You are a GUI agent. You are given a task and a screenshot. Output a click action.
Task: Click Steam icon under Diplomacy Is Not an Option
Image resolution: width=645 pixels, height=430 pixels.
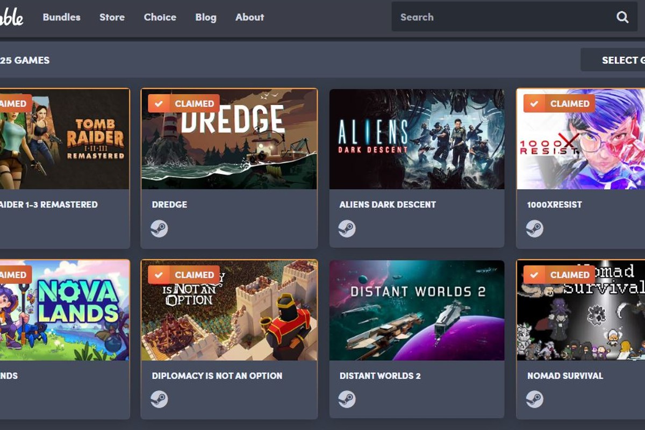pyautogui.click(x=159, y=399)
